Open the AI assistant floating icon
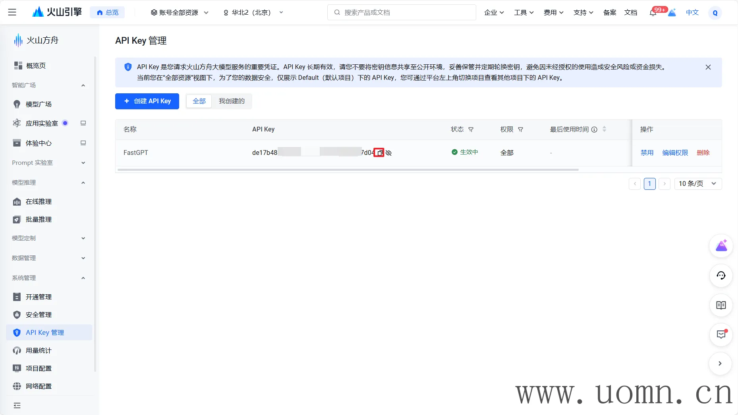738x415 pixels. tap(721, 246)
